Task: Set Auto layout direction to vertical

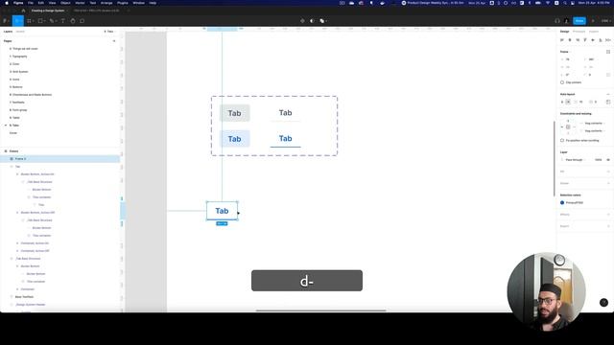Action: [562, 103]
